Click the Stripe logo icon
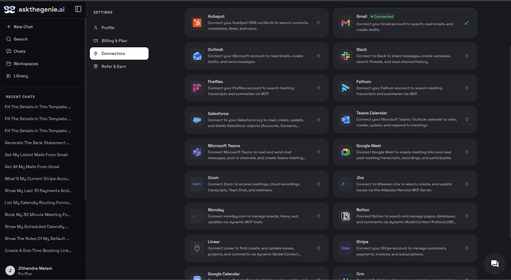Viewport: 511px width, 280px height. coord(346,248)
